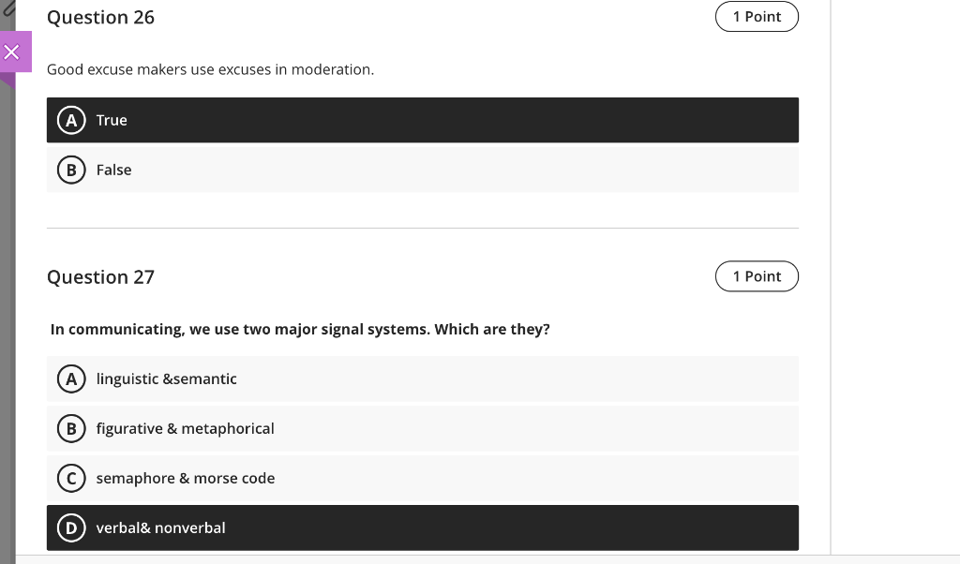960x564 pixels.
Task: Click the letter B badge for False
Action: click(x=71, y=170)
